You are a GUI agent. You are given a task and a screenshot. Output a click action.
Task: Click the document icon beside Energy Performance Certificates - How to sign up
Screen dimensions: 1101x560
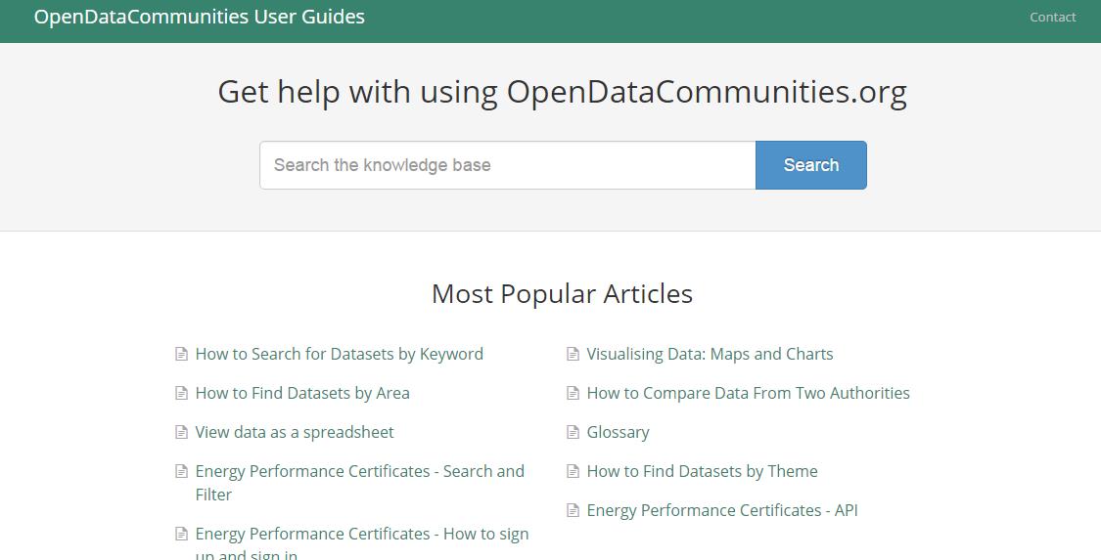coord(181,534)
